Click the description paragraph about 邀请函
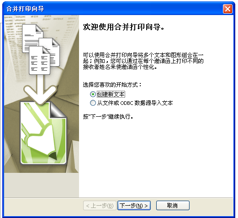Viewport: 238px width, 218px height. 143,61
